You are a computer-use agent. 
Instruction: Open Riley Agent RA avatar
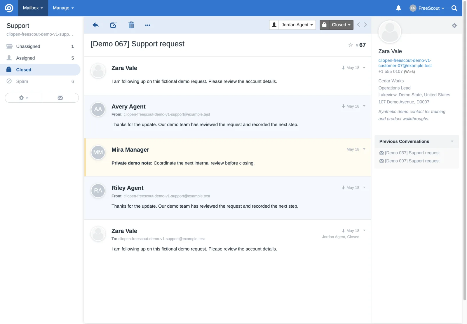tap(98, 191)
